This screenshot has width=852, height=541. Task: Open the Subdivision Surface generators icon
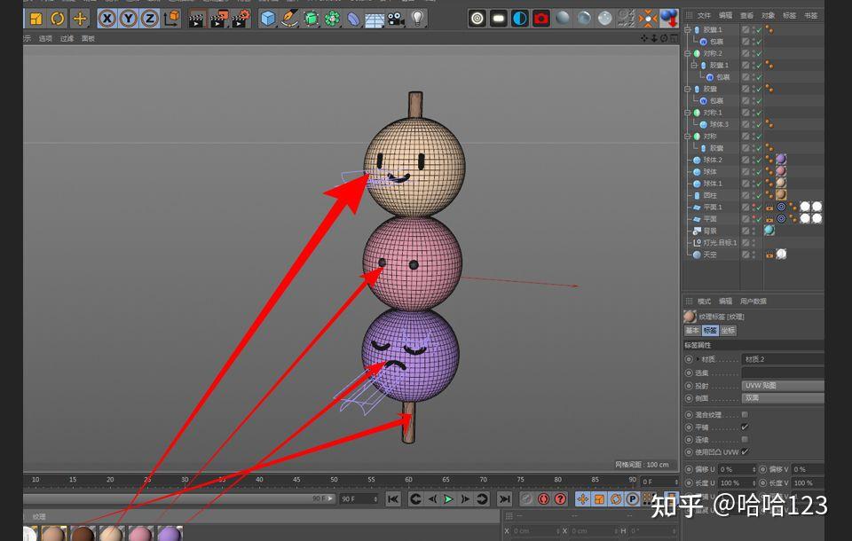tap(311, 19)
